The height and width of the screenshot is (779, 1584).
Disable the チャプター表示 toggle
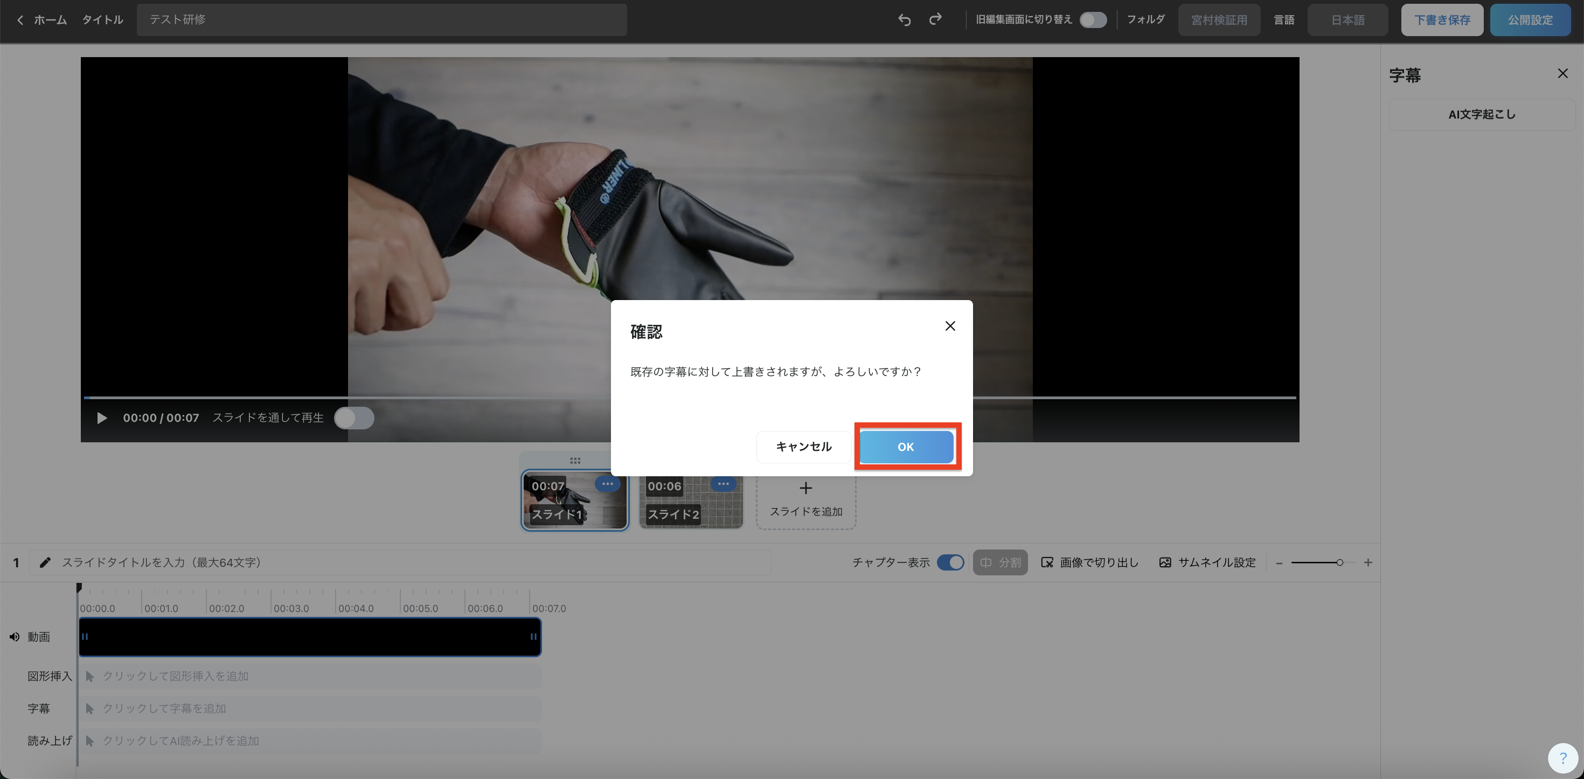click(x=950, y=562)
